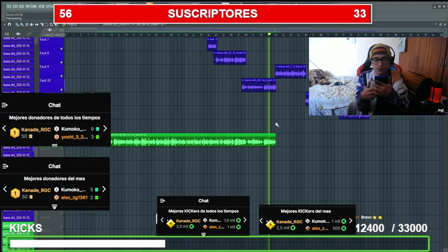Image resolution: width=448 pixels, height=252 pixels.
Task: Select the Track 8 header
Action: (x=51, y=57)
